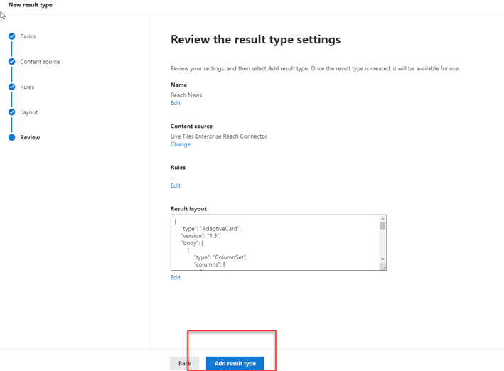Click the layout box scroll down arrow

pyautogui.click(x=383, y=259)
